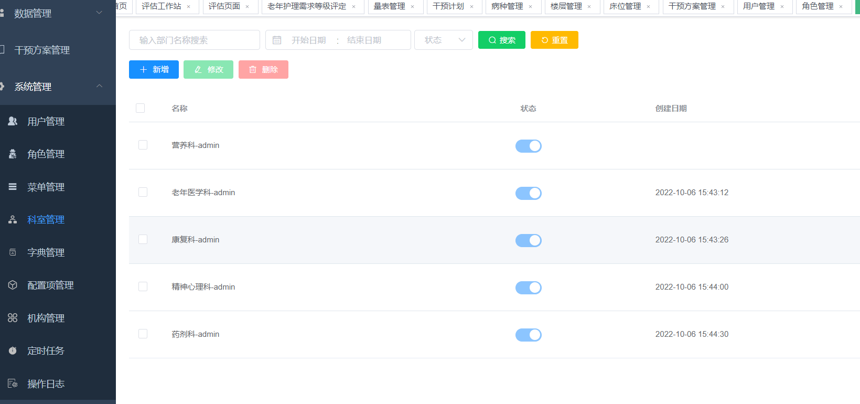
Task: Close the 老年护理需求等级评定 tab
Action: (x=354, y=6)
